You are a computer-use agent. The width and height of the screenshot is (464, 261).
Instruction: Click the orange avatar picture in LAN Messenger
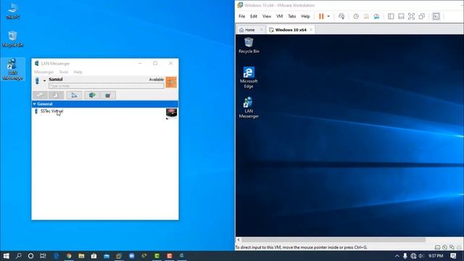click(x=171, y=82)
